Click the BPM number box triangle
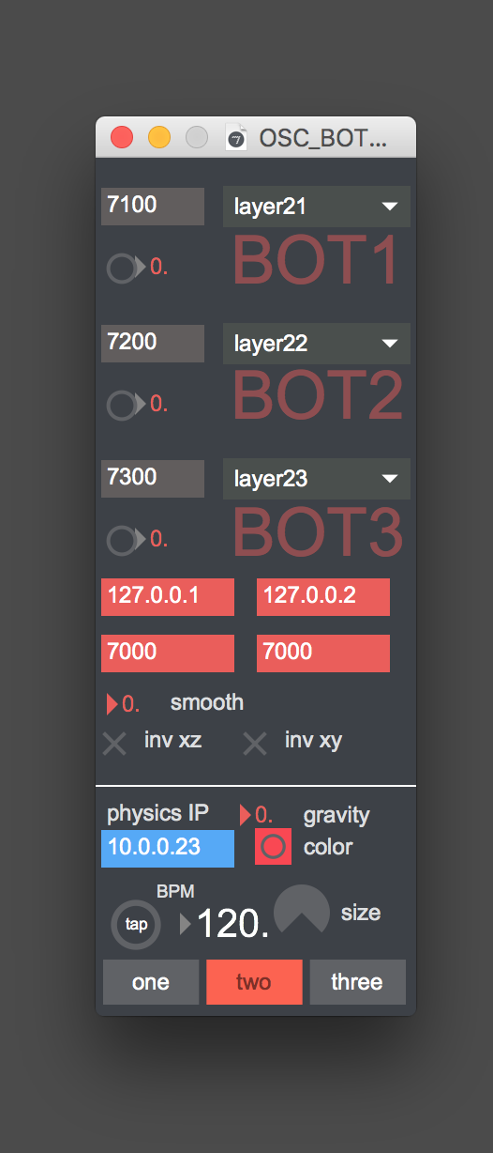This screenshot has height=1153, width=493. pos(185,925)
